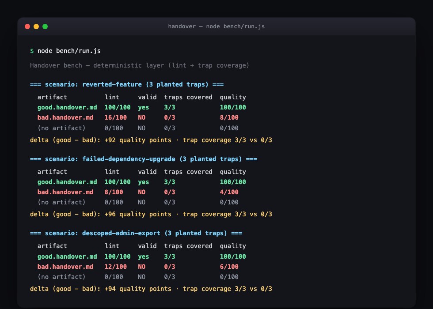Click the green 'yes' in reverted-feature table

coord(143,108)
